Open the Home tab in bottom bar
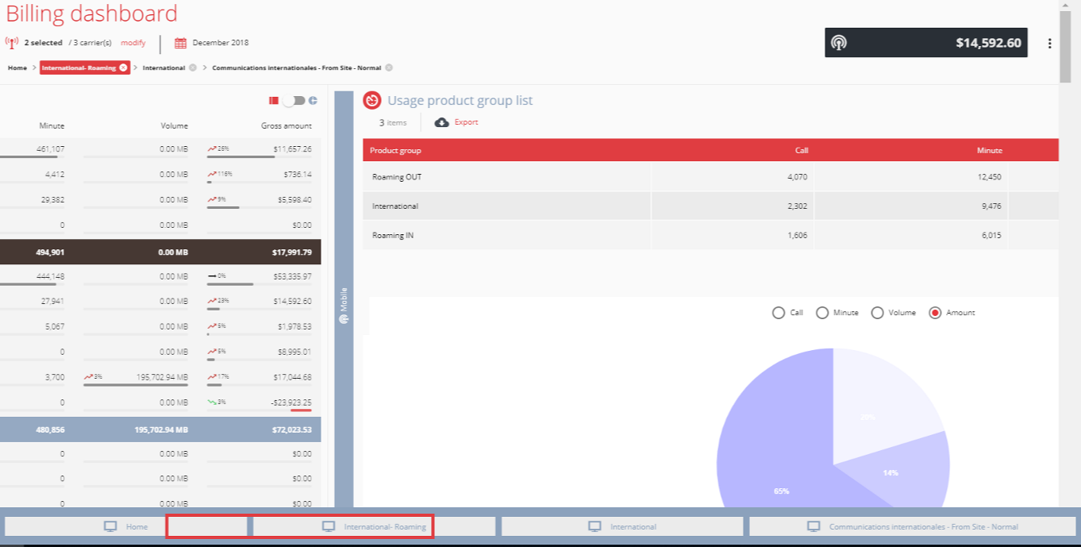The width and height of the screenshot is (1081, 547). [125, 526]
